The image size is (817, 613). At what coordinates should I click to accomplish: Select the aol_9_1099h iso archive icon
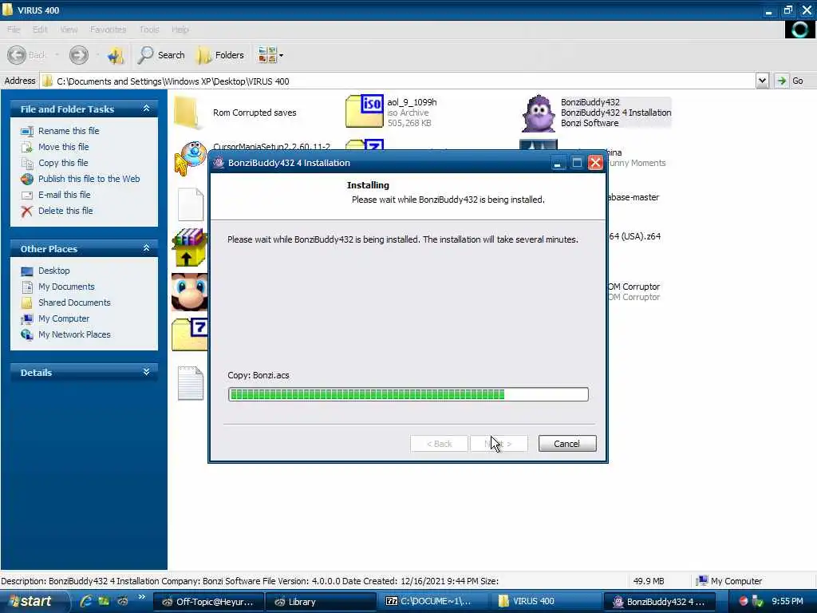pos(364,111)
